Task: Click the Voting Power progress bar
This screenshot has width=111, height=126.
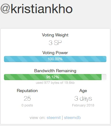Action: point(55,59)
